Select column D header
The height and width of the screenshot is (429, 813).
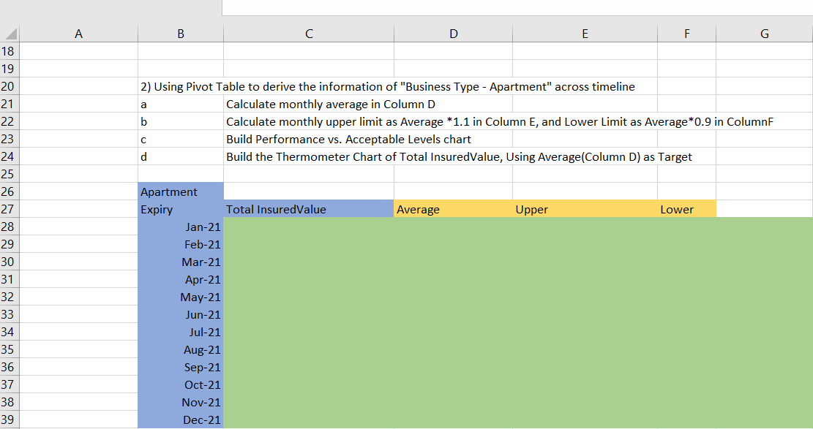pos(453,33)
